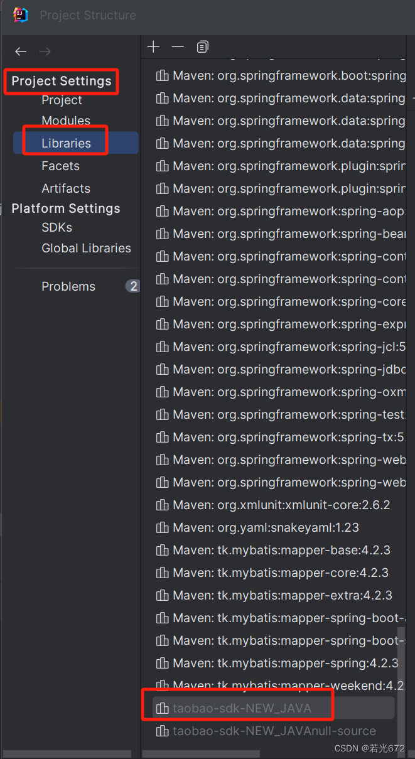Click library icon of mapper-base row
Image resolution: width=415 pixels, height=759 pixels.
162,550
